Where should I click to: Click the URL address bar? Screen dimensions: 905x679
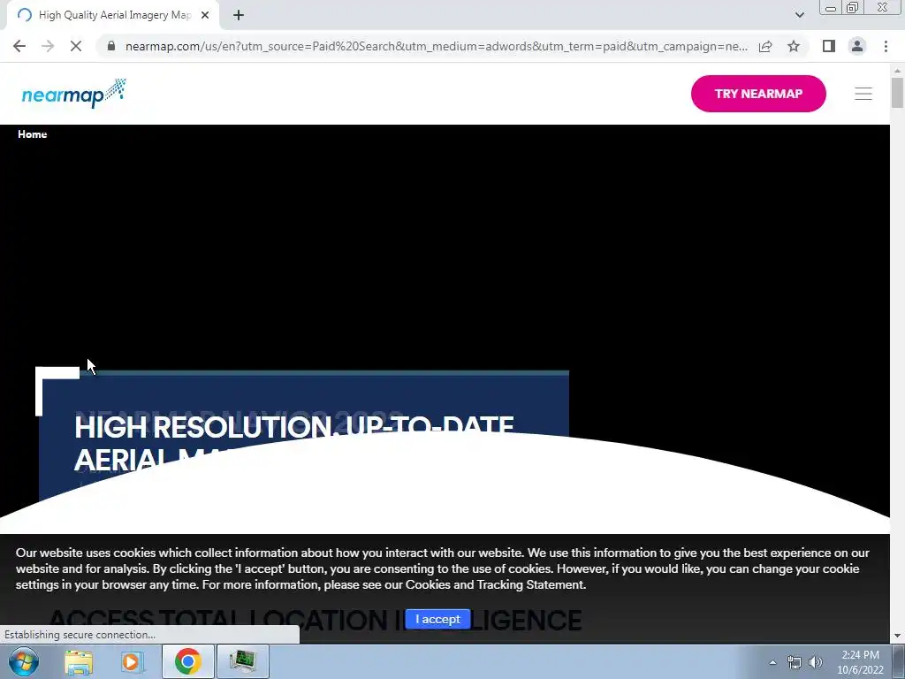[x=436, y=46]
